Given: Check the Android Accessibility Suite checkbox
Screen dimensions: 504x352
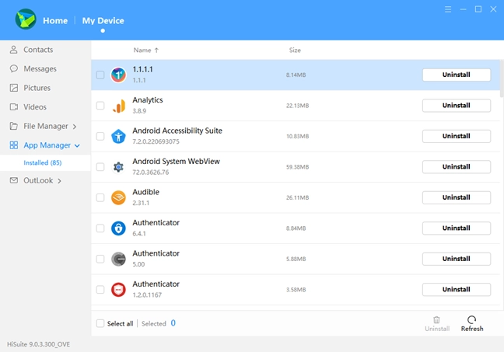Looking at the screenshot, I should pos(100,136).
